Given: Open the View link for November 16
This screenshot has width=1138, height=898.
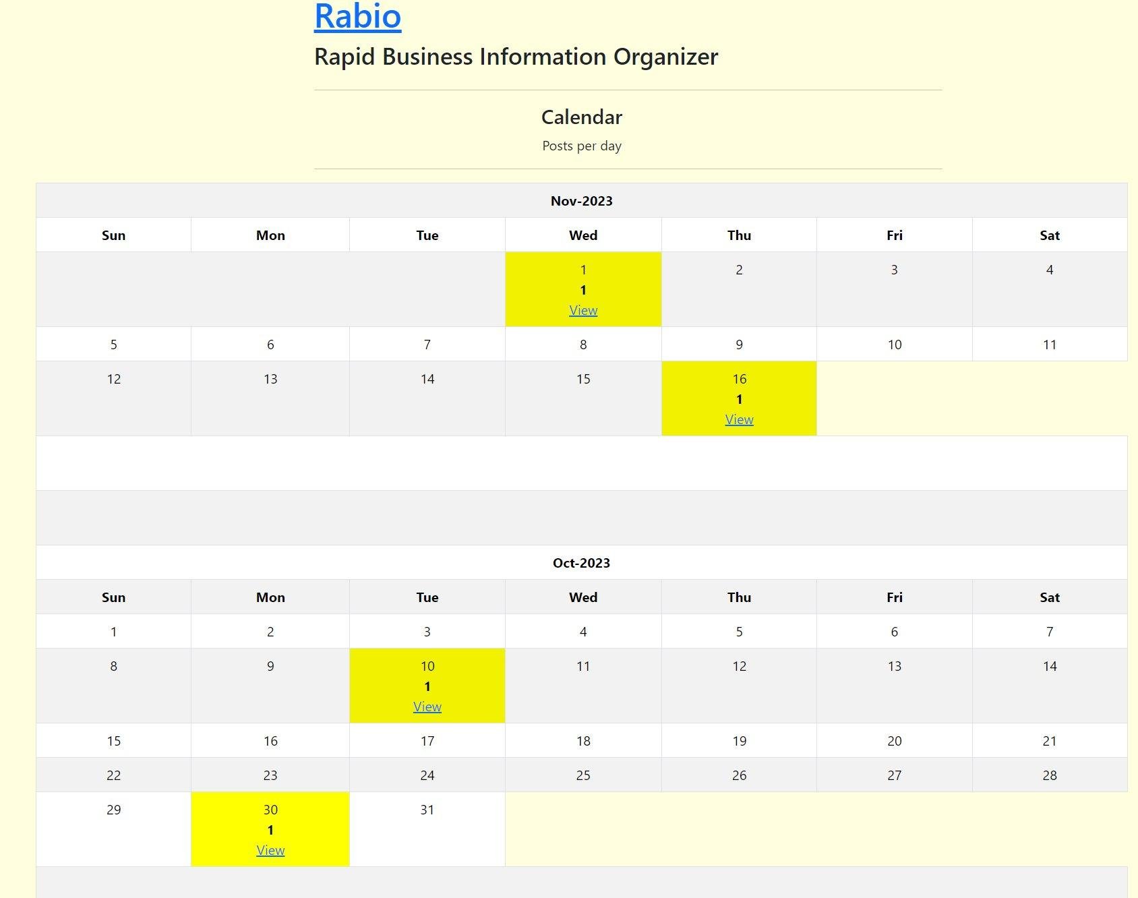Looking at the screenshot, I should [739, 419].
